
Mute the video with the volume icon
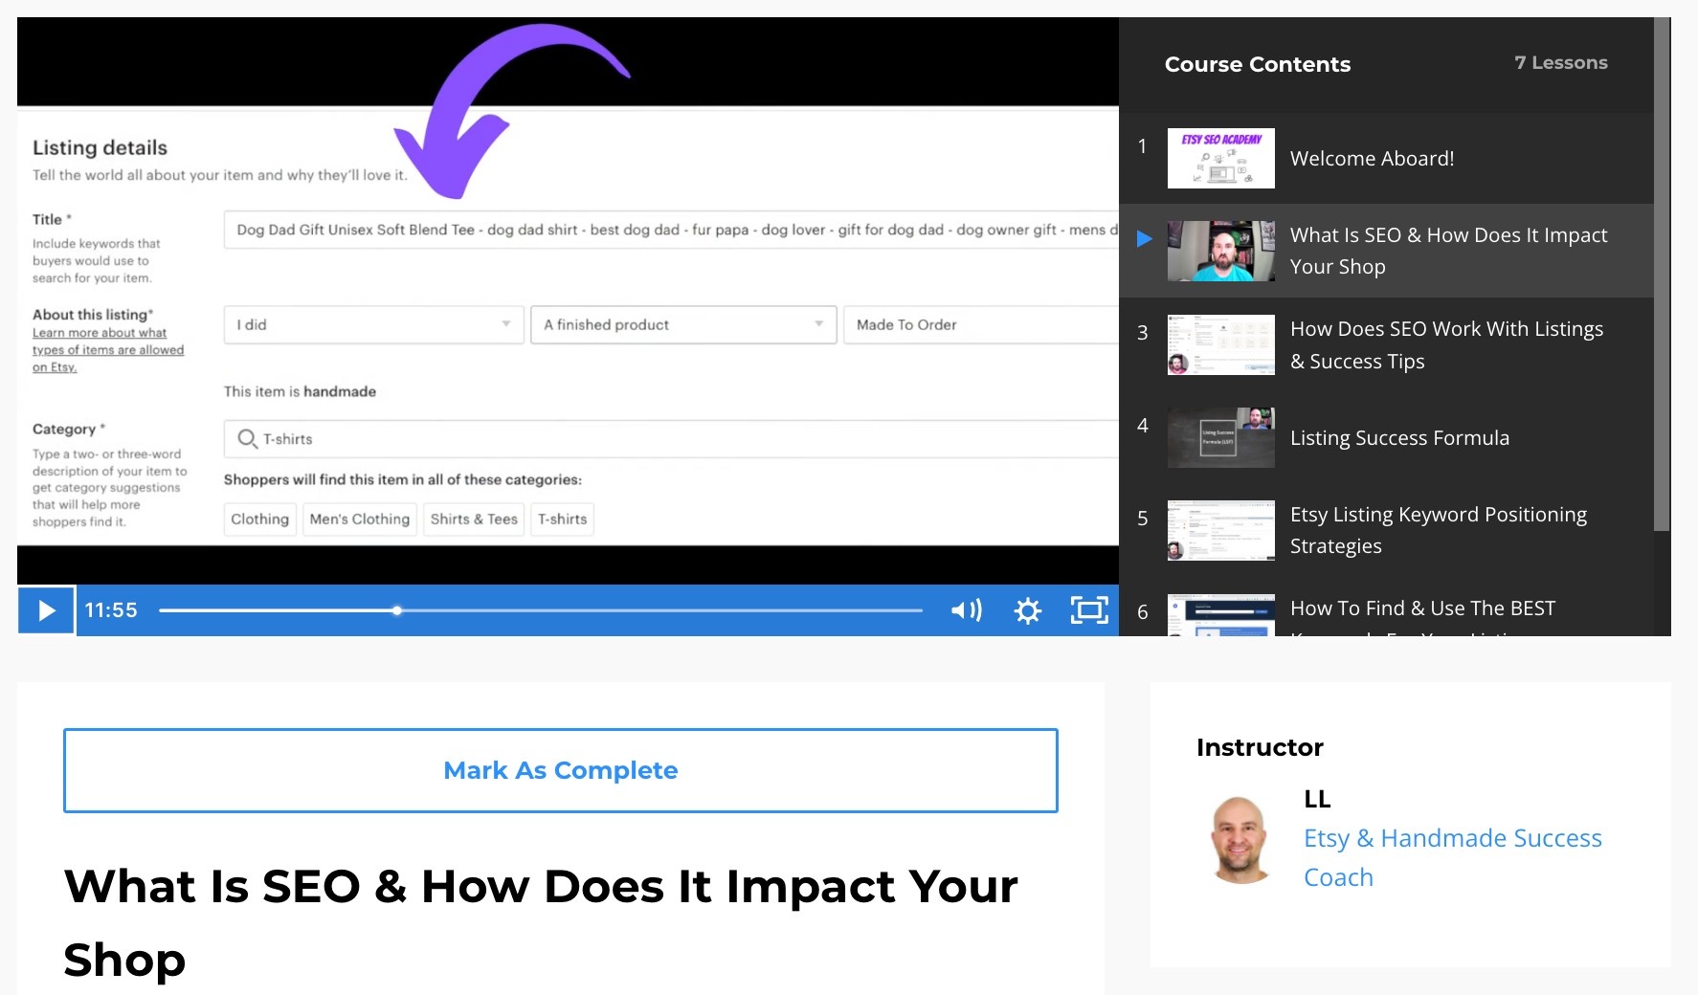pyautogui.click(x=966, y=610)
